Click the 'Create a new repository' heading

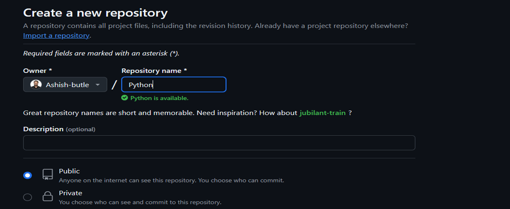tap(95, 13)
